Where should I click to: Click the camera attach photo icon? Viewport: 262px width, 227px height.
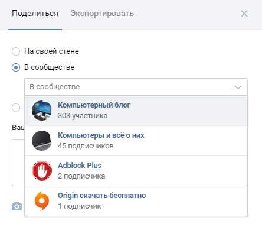coord(17,206)
